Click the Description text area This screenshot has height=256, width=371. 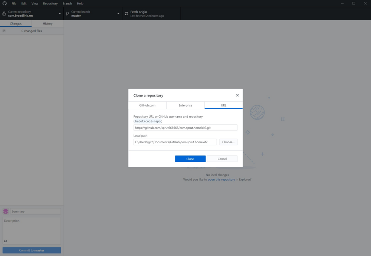point(32,231)
